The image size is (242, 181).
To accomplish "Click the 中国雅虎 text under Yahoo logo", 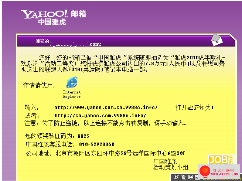I will click(x=52, y=22).
